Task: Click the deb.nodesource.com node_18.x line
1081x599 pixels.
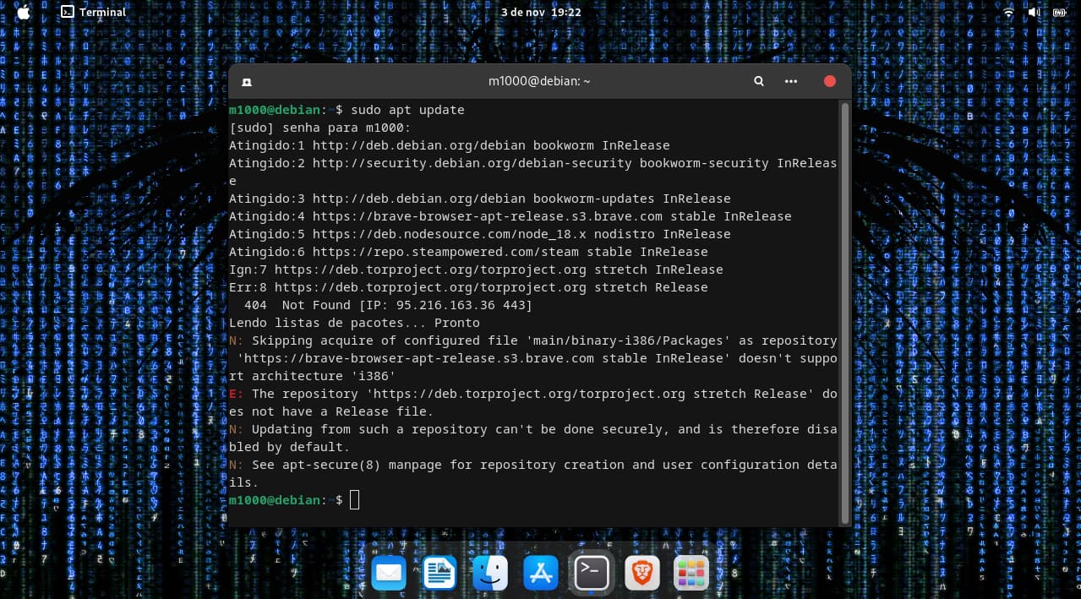Action: coord(479,234)
